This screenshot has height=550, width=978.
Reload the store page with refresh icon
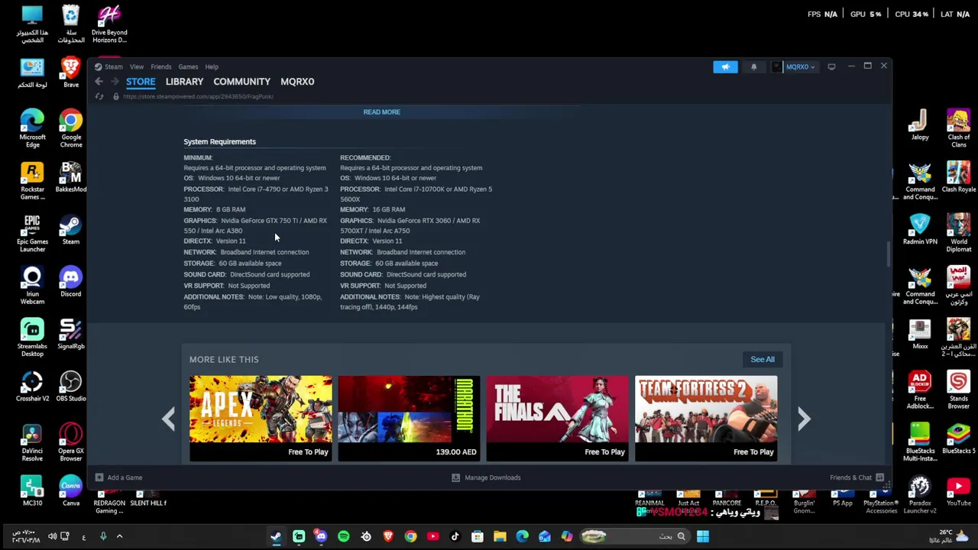coord(99,96)
